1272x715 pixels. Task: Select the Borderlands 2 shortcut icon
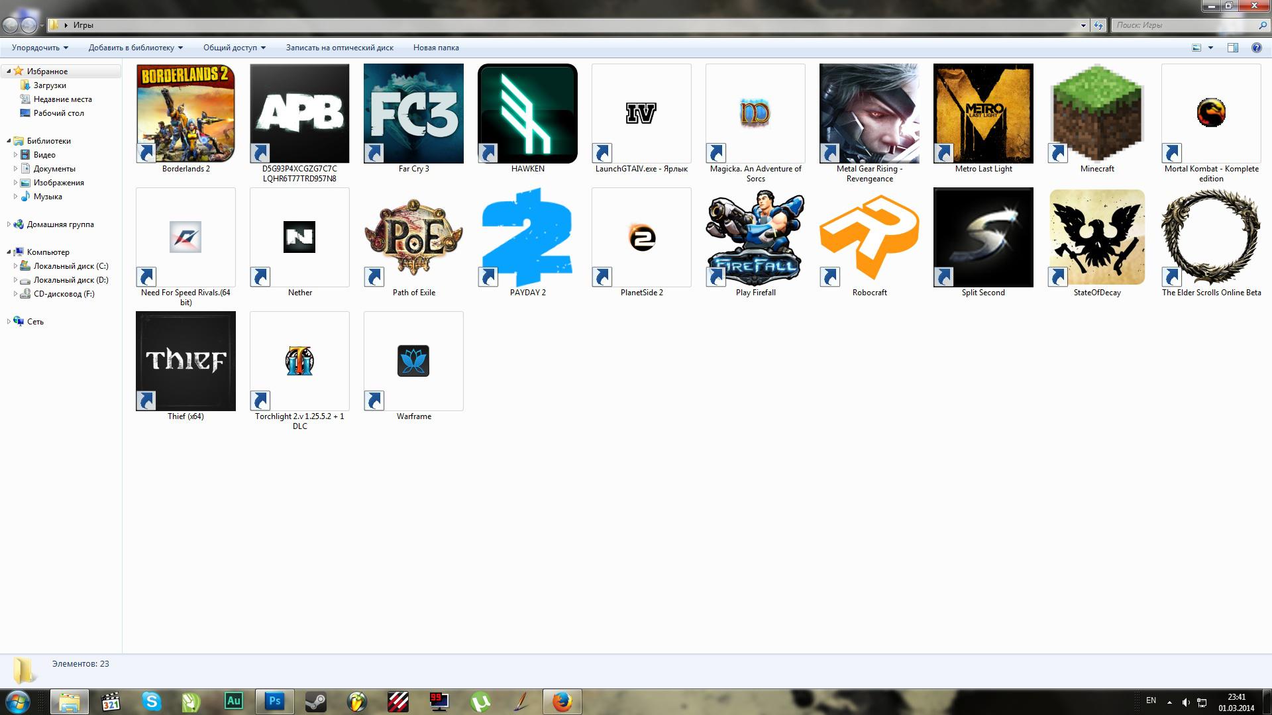point(185,113)
